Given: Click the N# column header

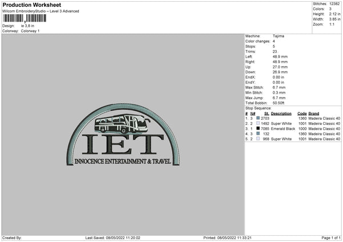Looking at the screenshot, I should click(253, 114).
